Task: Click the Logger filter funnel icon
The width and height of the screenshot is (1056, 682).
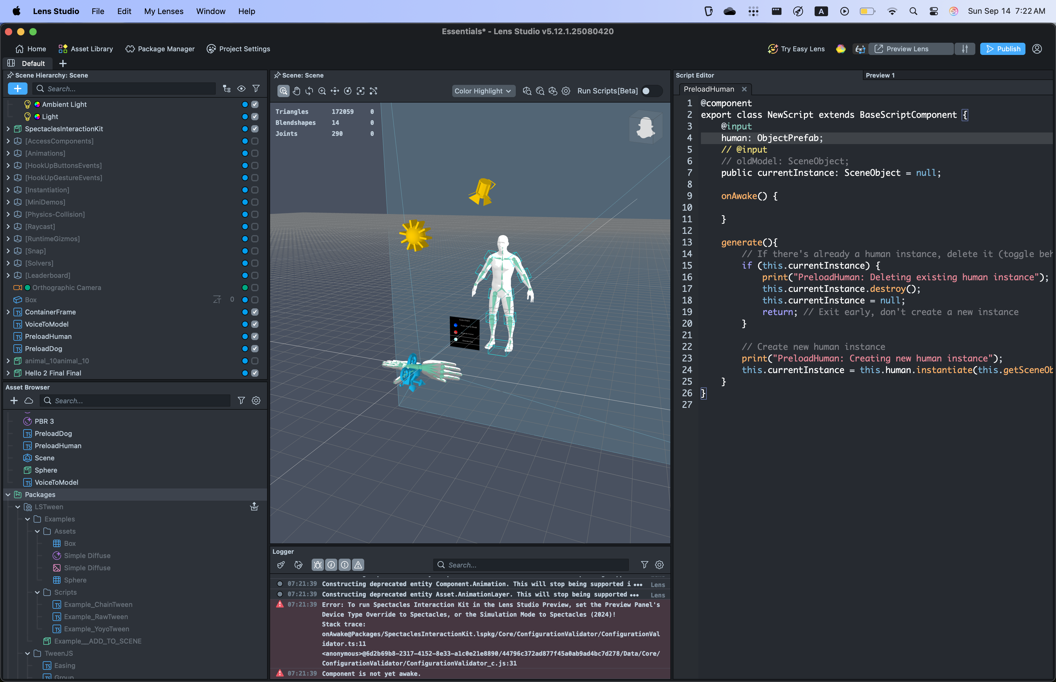Action: (x=644, y=565)
